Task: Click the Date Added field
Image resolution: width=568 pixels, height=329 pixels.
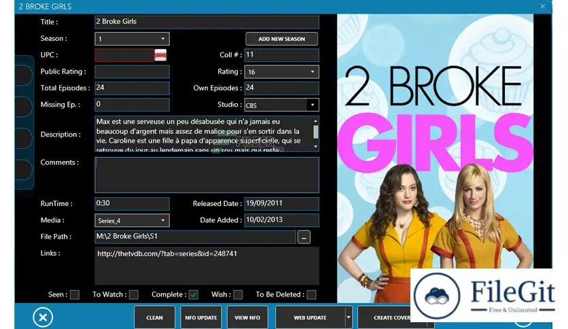Action: pyautogui.click(x=281, y=220)
